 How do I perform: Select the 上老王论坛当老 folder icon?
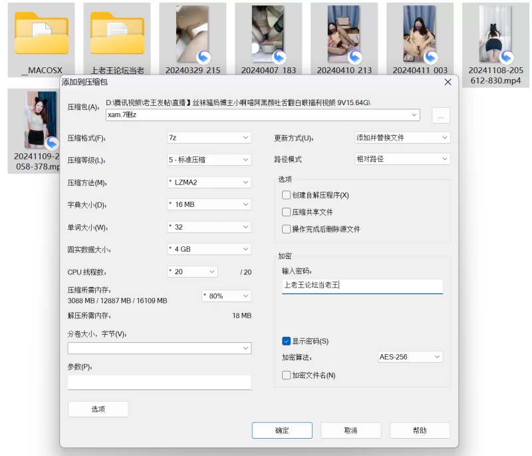pyautogui.click(x=117, y=33)
